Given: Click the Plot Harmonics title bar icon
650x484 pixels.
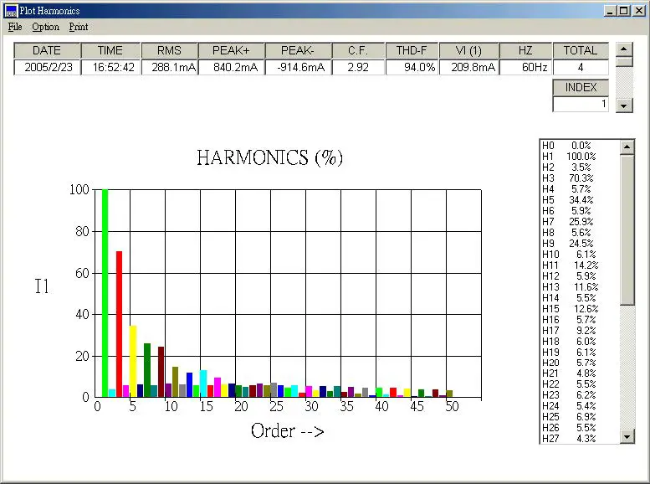Looking at the screenshot, I should (x=11, y=10).
